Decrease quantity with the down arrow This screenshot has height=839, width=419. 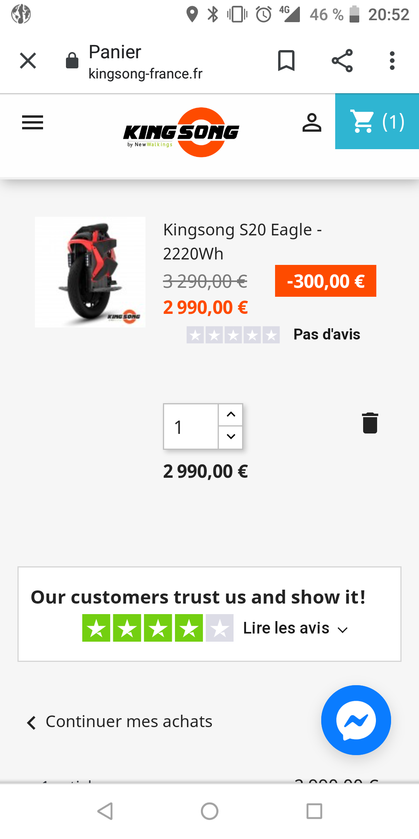(x=231, y=437)
